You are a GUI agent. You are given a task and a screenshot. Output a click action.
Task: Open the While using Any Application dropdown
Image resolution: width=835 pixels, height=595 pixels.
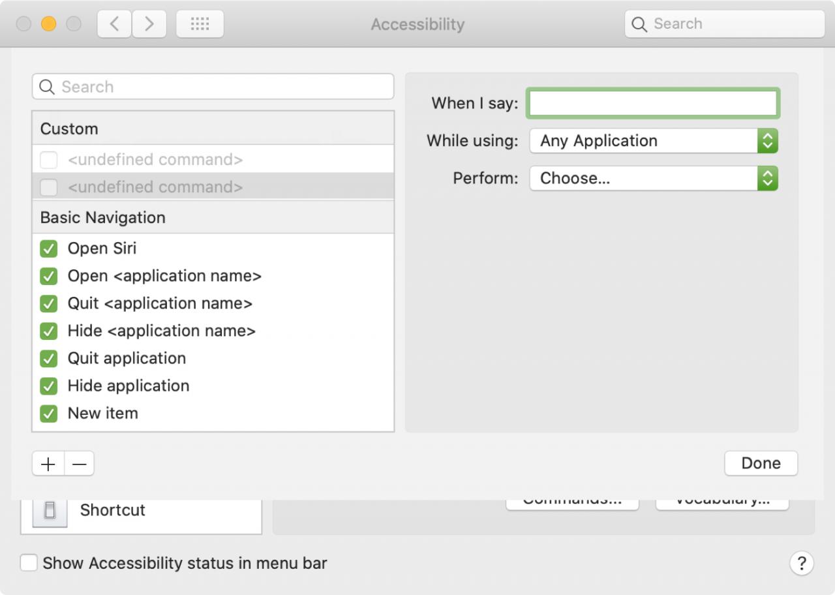coord(654,140)
